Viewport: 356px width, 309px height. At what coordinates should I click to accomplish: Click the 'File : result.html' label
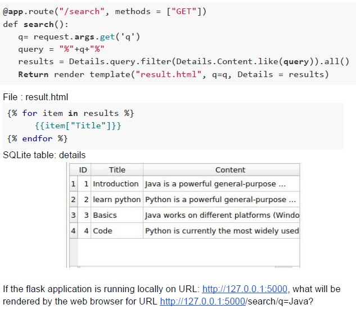pos(35,97)
